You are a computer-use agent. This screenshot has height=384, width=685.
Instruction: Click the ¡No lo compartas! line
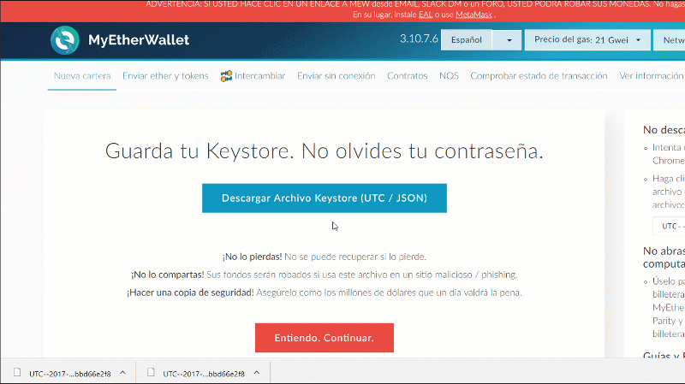click(325, 275)
